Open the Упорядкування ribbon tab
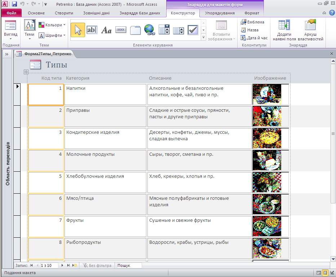336x277 pixels. tap(220, 13)
